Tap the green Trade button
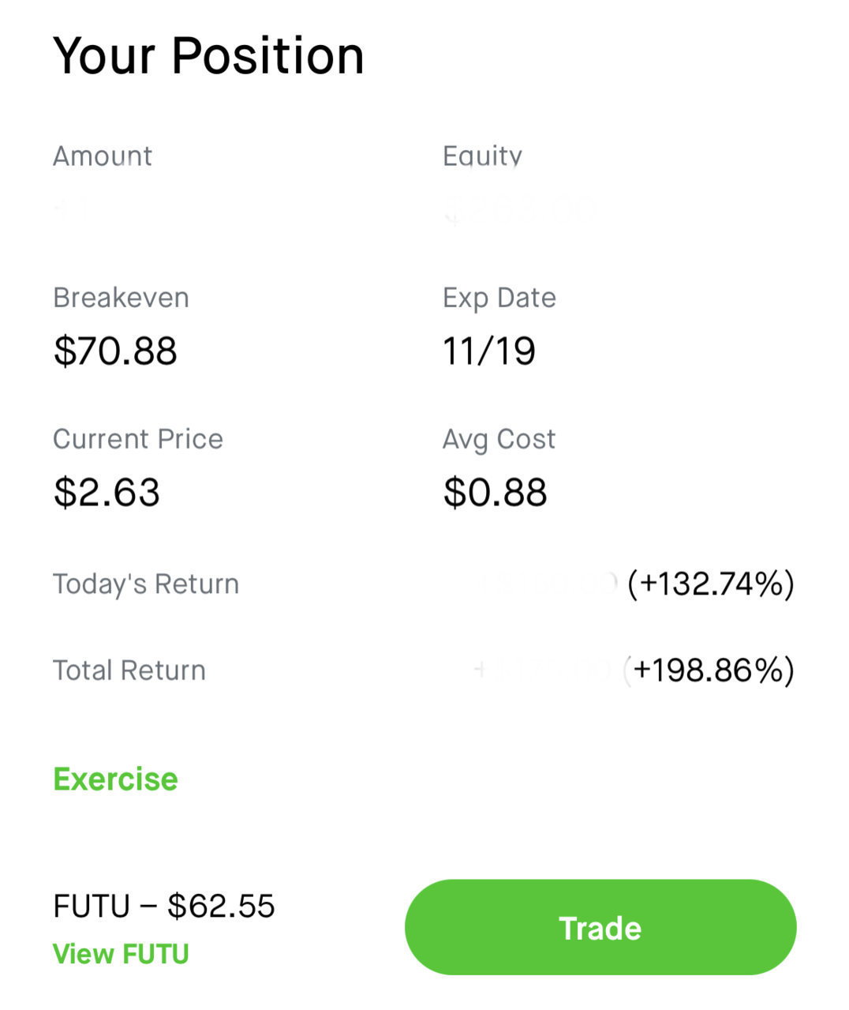The height and width of the screenshot is (1010, 849). pos(600,927)
